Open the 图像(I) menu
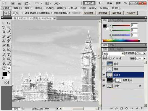 click(x=28, y=8)
